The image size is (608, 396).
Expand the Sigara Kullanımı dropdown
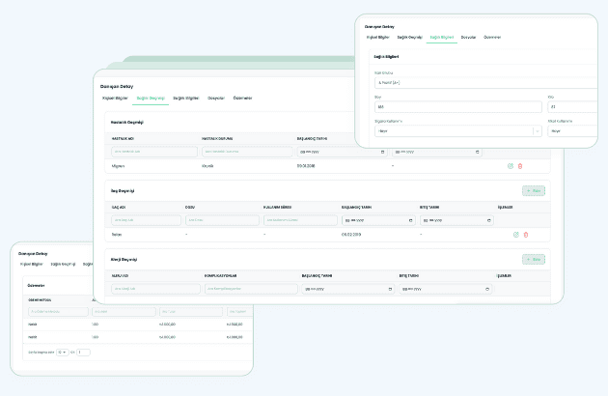[x=537, y=131]
